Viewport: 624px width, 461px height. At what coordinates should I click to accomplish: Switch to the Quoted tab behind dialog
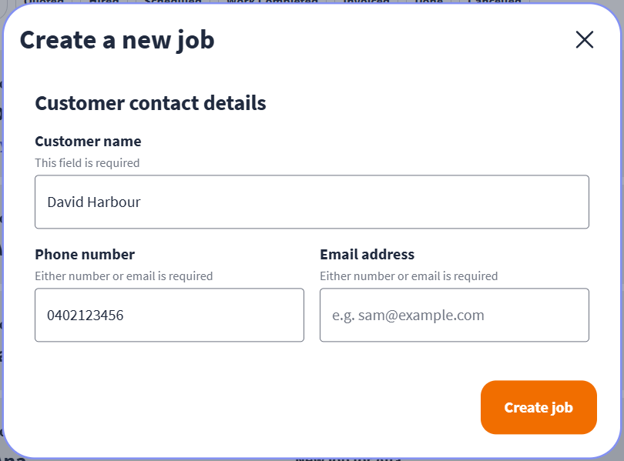pos(43,2)
